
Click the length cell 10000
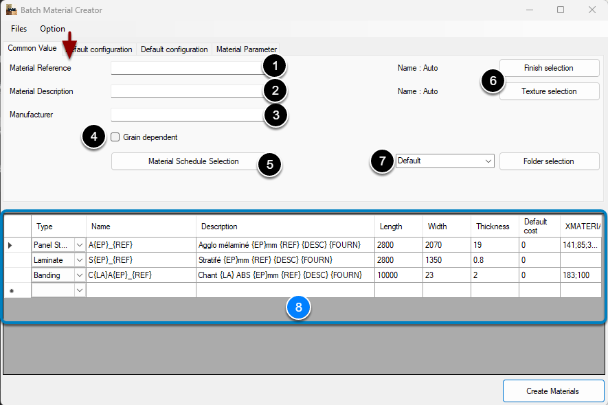click(398, 275)
